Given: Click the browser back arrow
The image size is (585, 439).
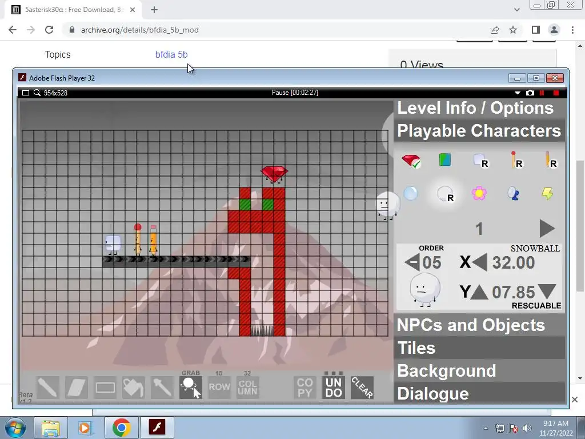Looking at the screenshot, I should [13, 30].
